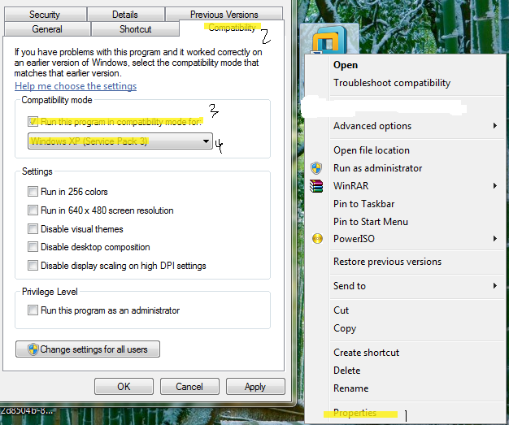This screenshot has height=425, width=509.
Task: Expand the PowerISO submenu arrow
Action: coord(494,238)
